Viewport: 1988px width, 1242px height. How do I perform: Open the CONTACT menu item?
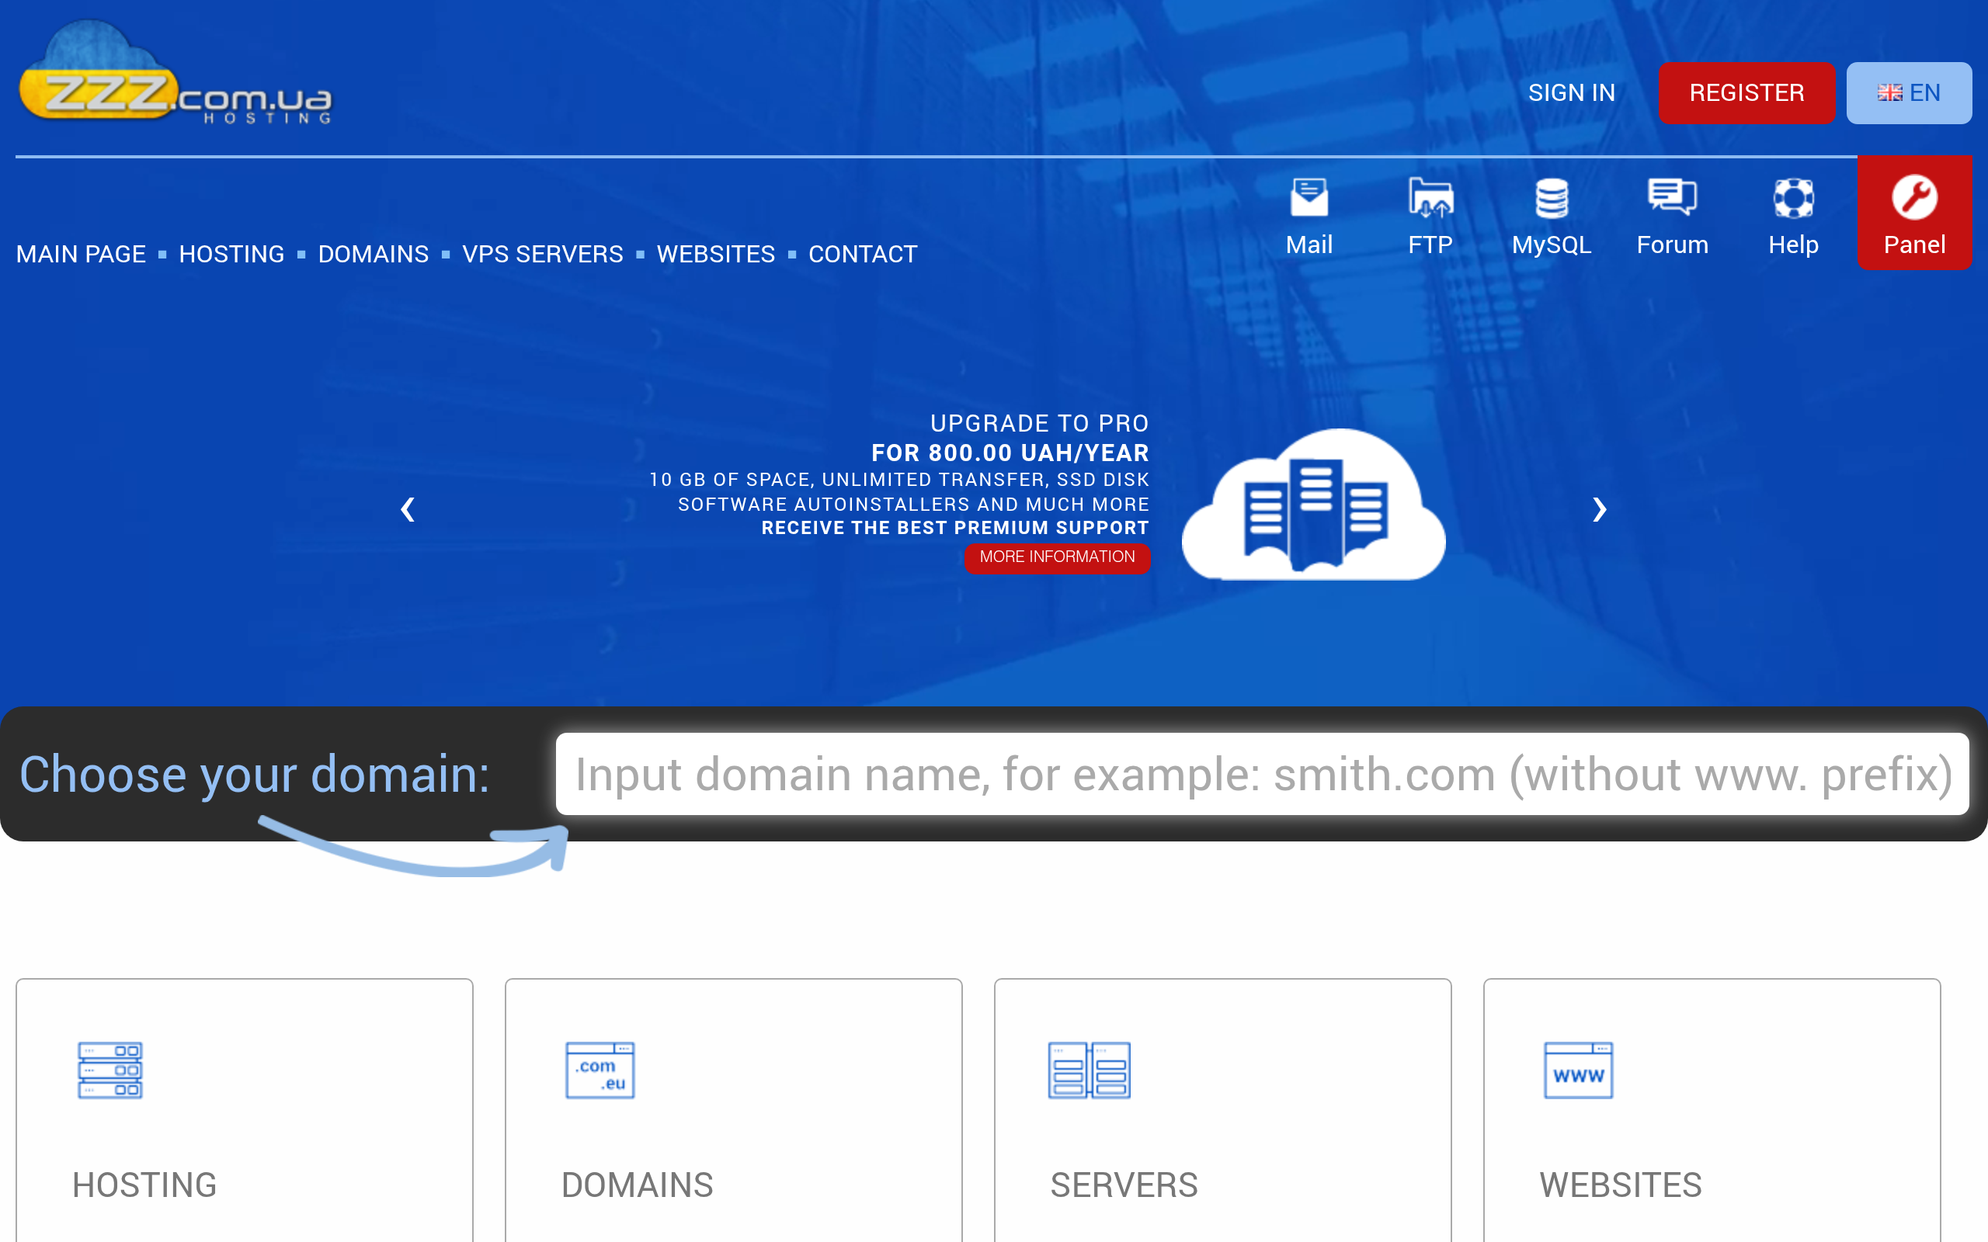tap(863, 254)
